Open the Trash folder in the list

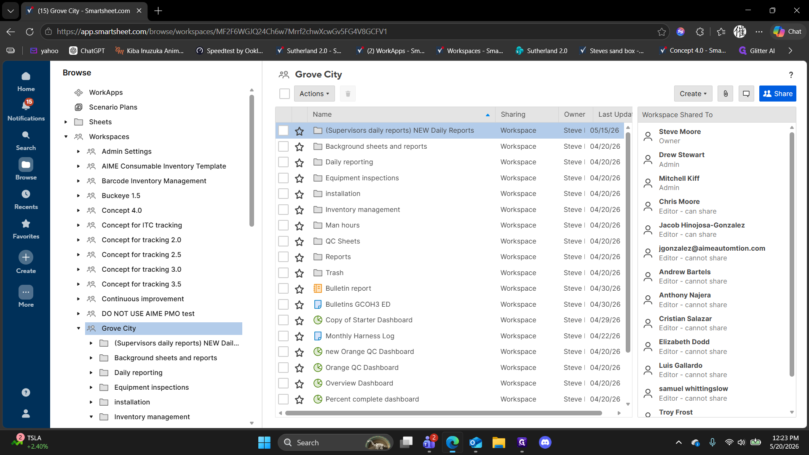tap(334, 273)
